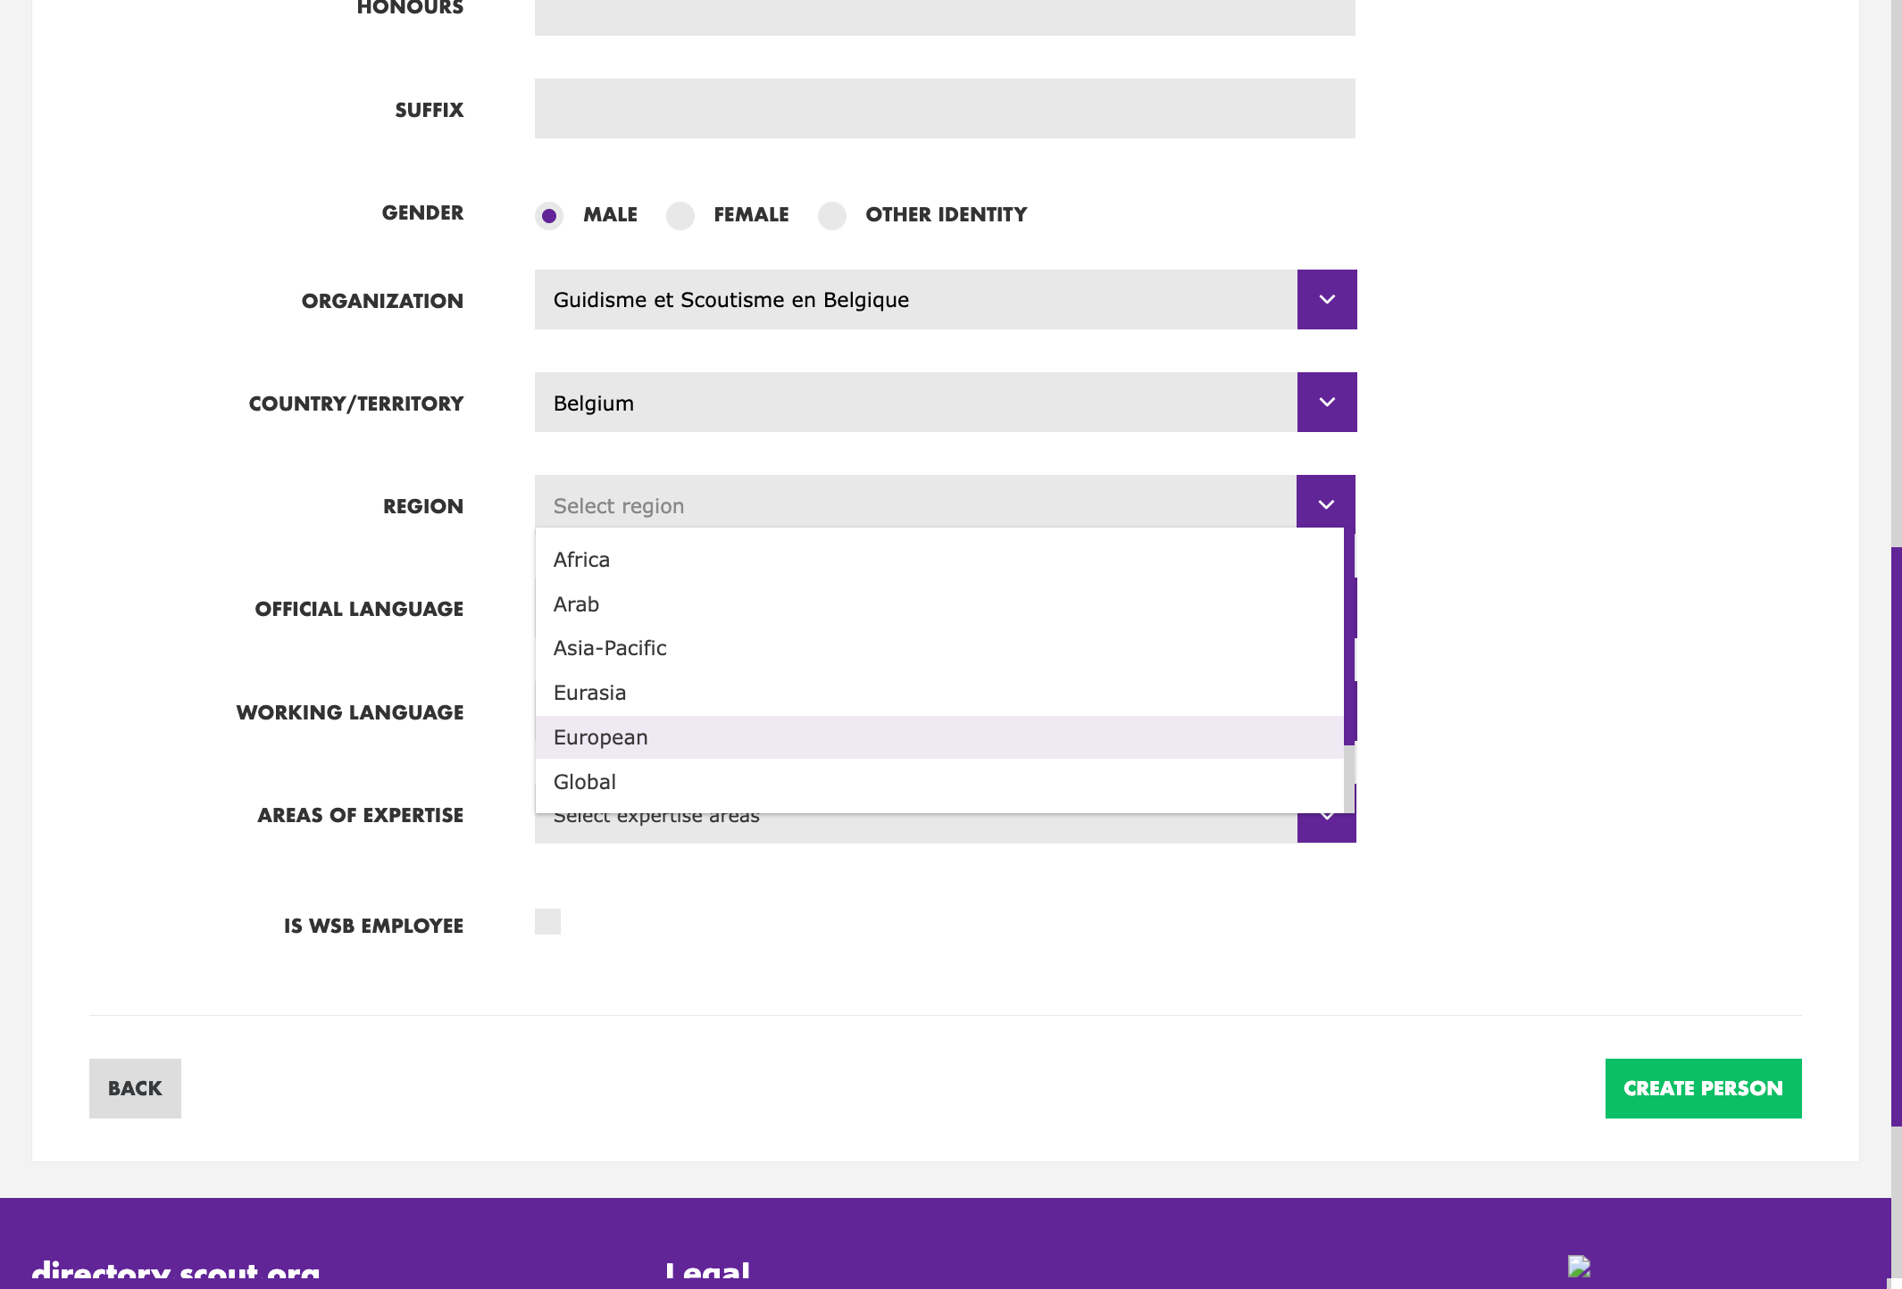Click the Country field showing Belgium
Screen dimensions: 1902x1289
pos(915,403)
